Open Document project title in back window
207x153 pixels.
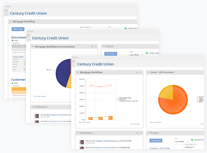(x=19, y=37)
